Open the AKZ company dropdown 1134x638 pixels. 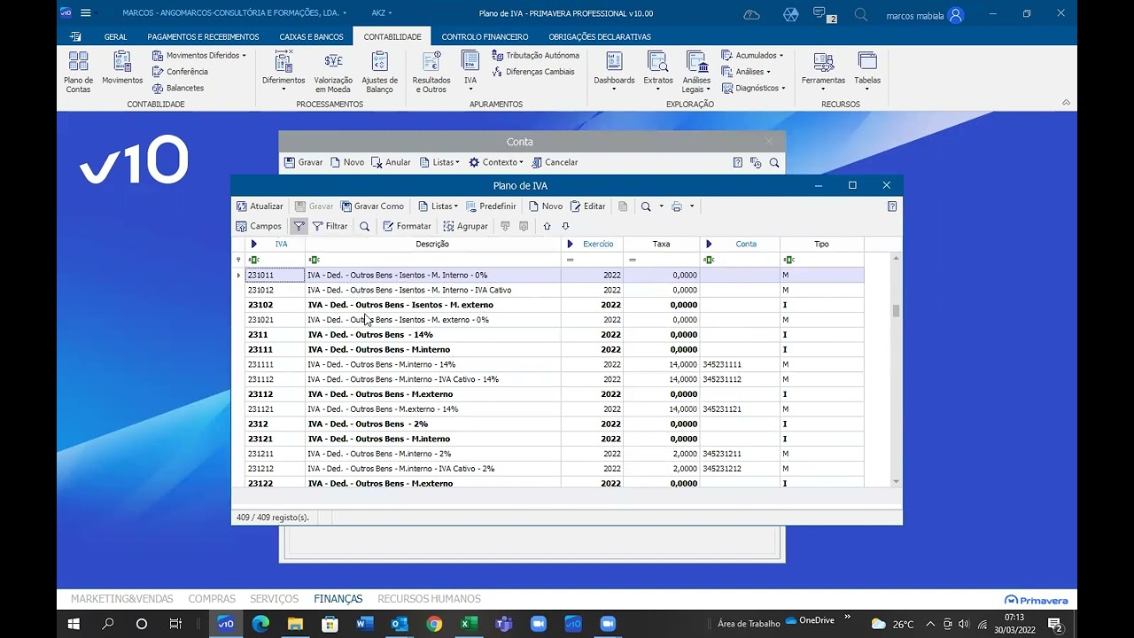382,13
